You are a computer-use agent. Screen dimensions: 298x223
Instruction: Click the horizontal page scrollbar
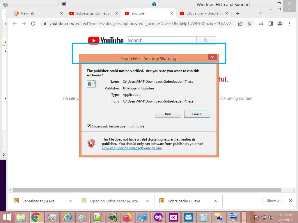point(147,190)
